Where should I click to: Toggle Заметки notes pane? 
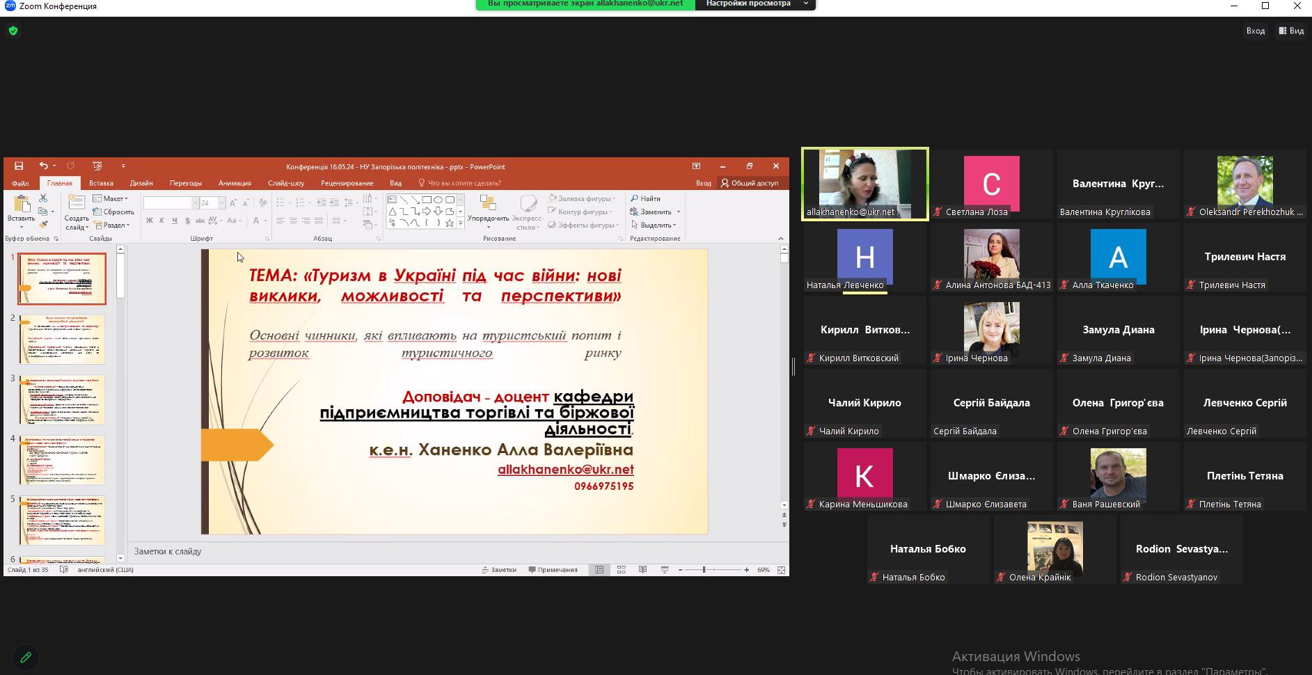coord(499,570)
